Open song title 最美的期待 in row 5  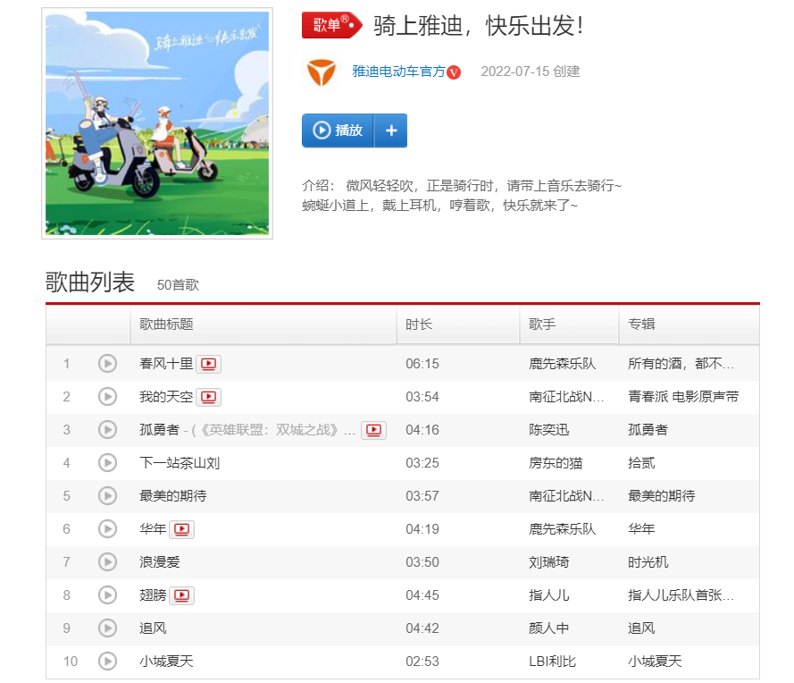(x=172, y=495)
